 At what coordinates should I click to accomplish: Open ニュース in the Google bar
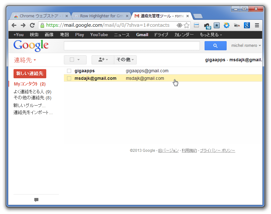[x=122, y=35]
